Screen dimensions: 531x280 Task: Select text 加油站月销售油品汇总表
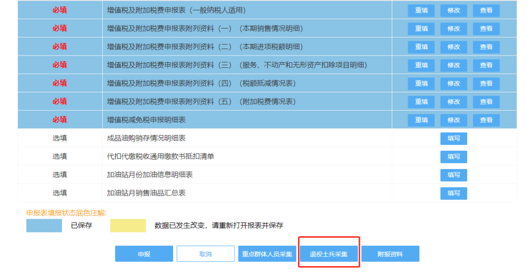147,193
